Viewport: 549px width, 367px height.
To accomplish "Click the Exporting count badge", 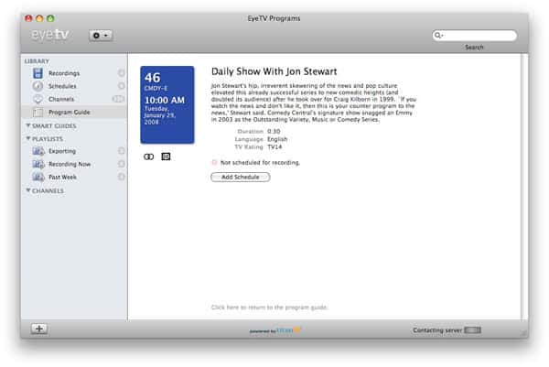I will (121, 151).
